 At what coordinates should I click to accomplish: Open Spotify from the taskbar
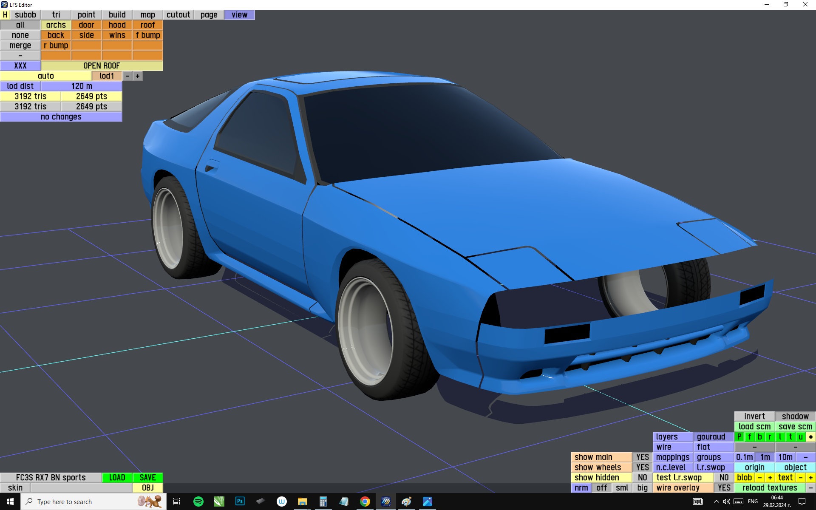pyautogui.click(x=198, y=501)
